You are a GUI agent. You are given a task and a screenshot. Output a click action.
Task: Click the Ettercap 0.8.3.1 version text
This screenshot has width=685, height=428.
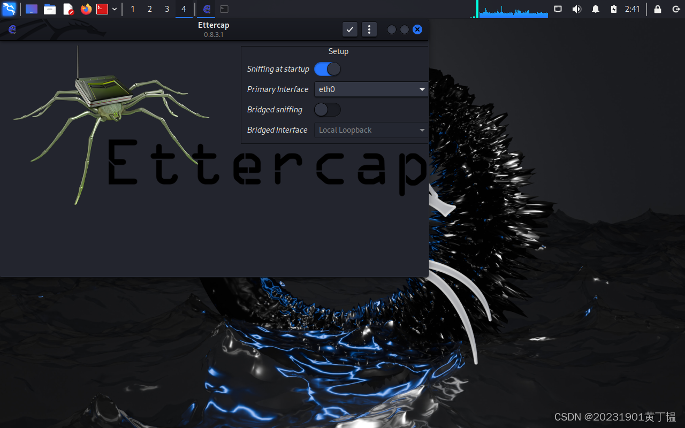(214, 34)
